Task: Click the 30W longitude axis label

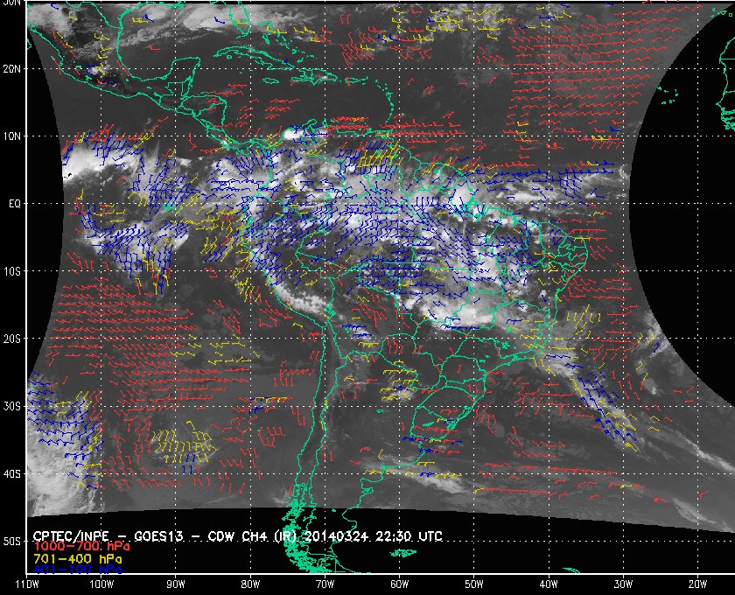Action: [623, 584]
